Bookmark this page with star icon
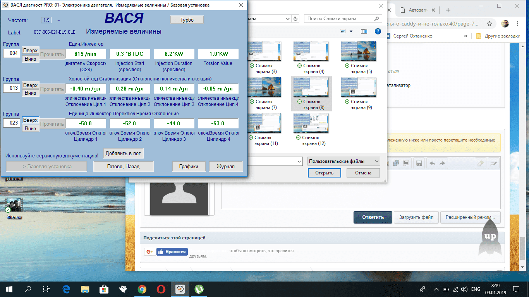The height and width of the screenshot is (297, 529). [x=489, y=24]
